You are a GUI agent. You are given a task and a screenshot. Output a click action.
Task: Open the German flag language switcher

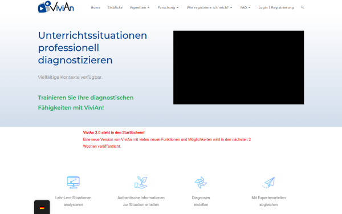point(42,208)
